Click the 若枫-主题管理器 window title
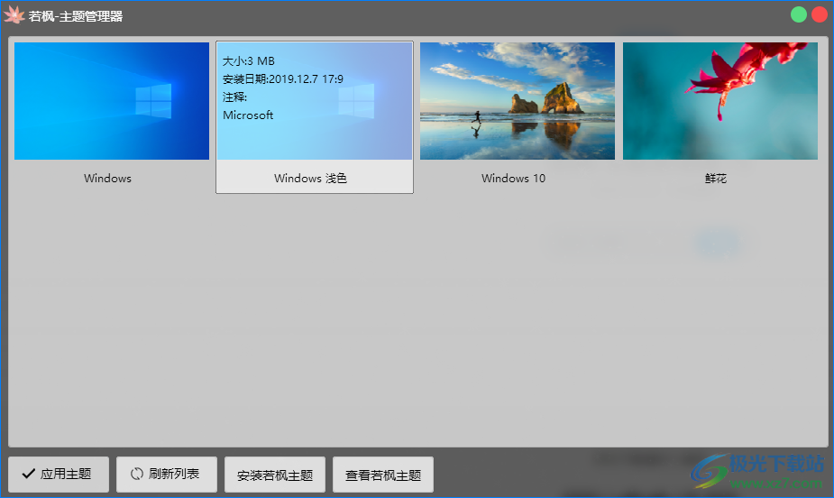The width and height of the screenshot is (834, 498). [x=76, y=16]
